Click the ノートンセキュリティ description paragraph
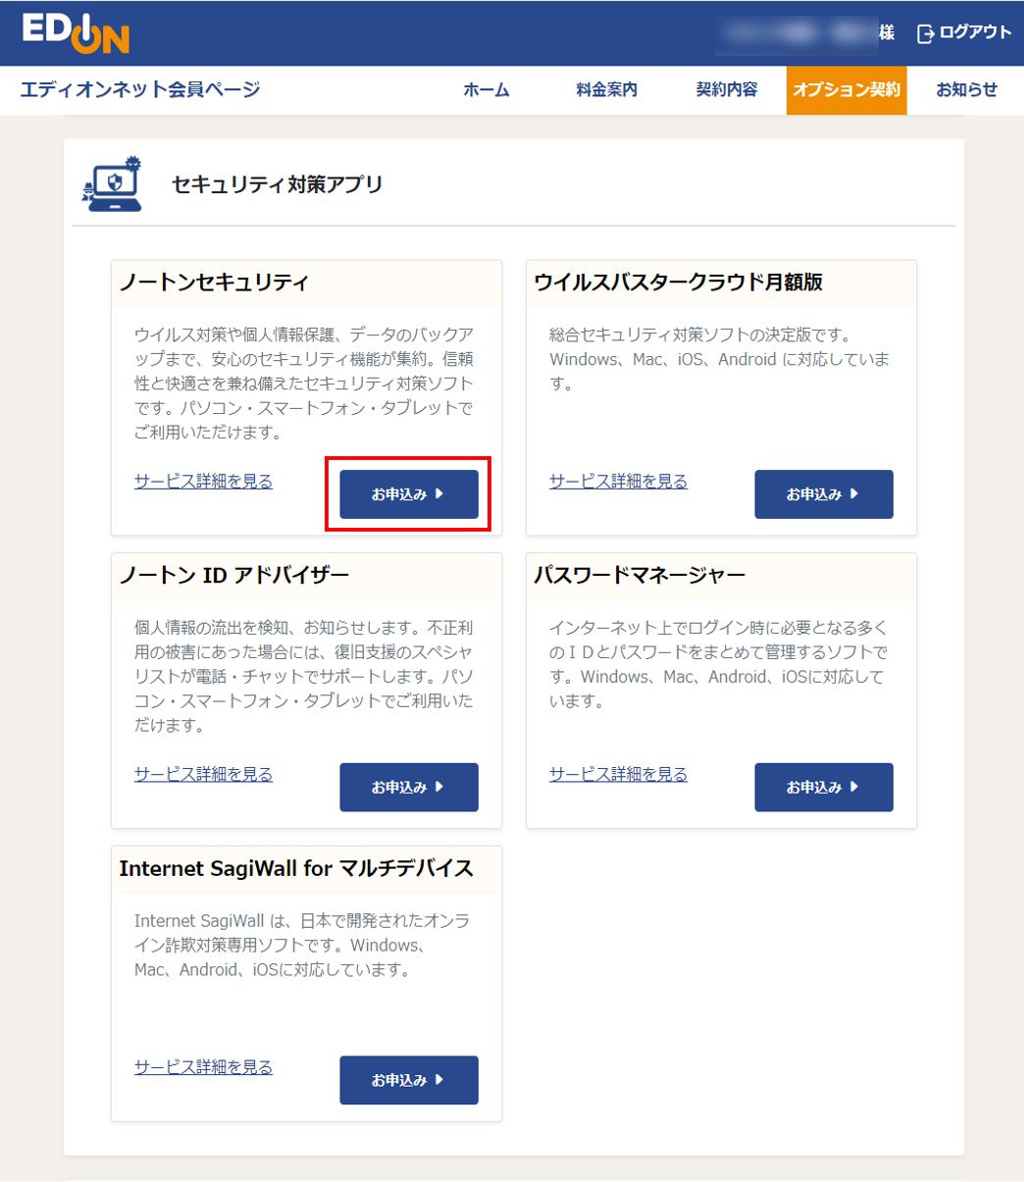The height and width of the screenshot is (1182, 1024). [304, 384]
